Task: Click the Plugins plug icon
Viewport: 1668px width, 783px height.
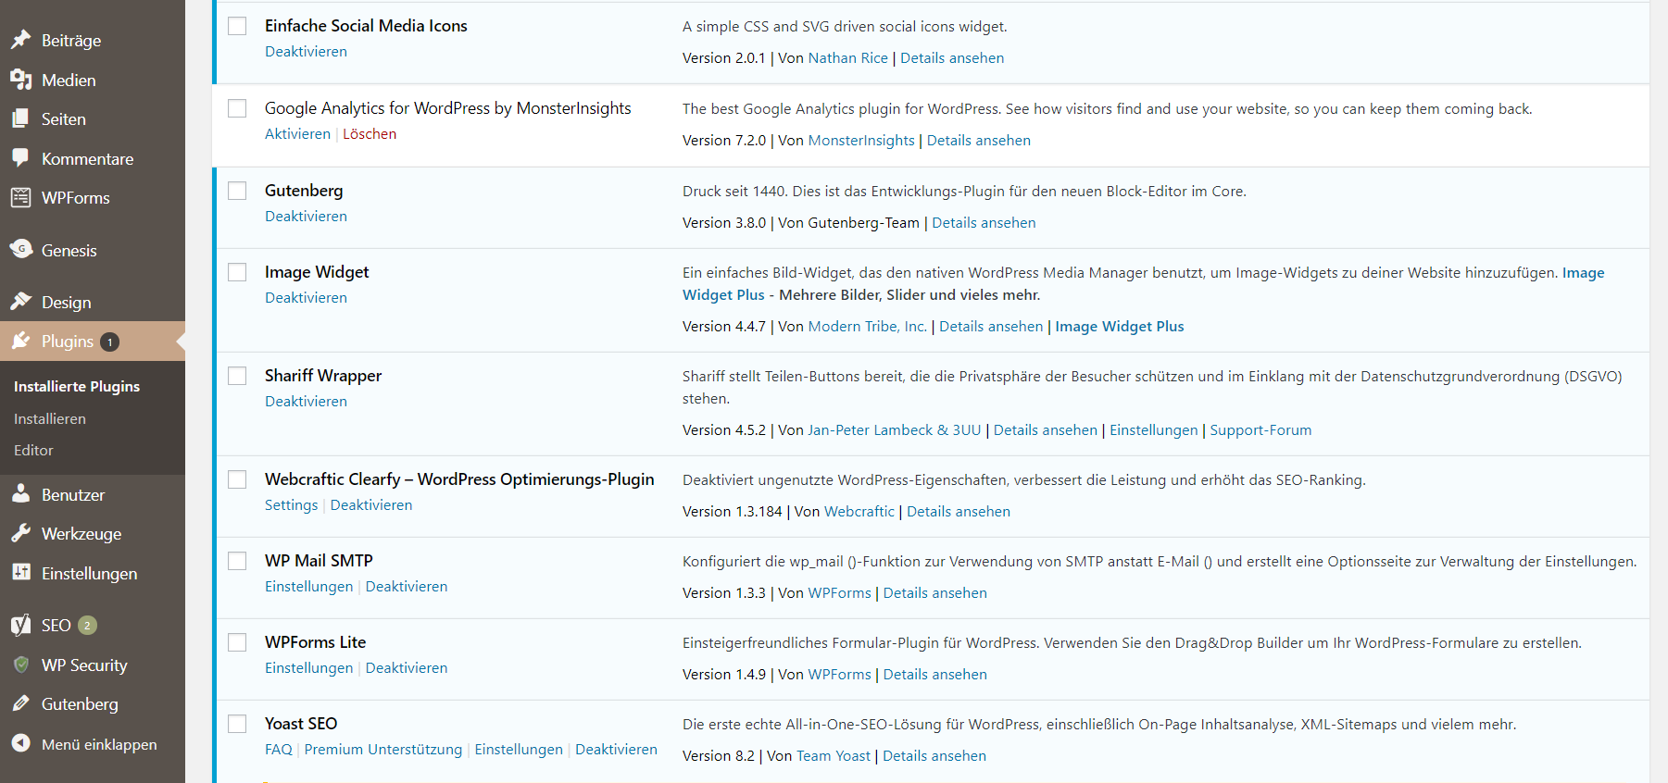Action: (21, 342)
